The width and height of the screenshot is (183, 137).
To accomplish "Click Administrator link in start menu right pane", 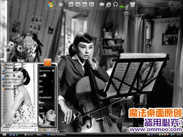I will (45, 71).
